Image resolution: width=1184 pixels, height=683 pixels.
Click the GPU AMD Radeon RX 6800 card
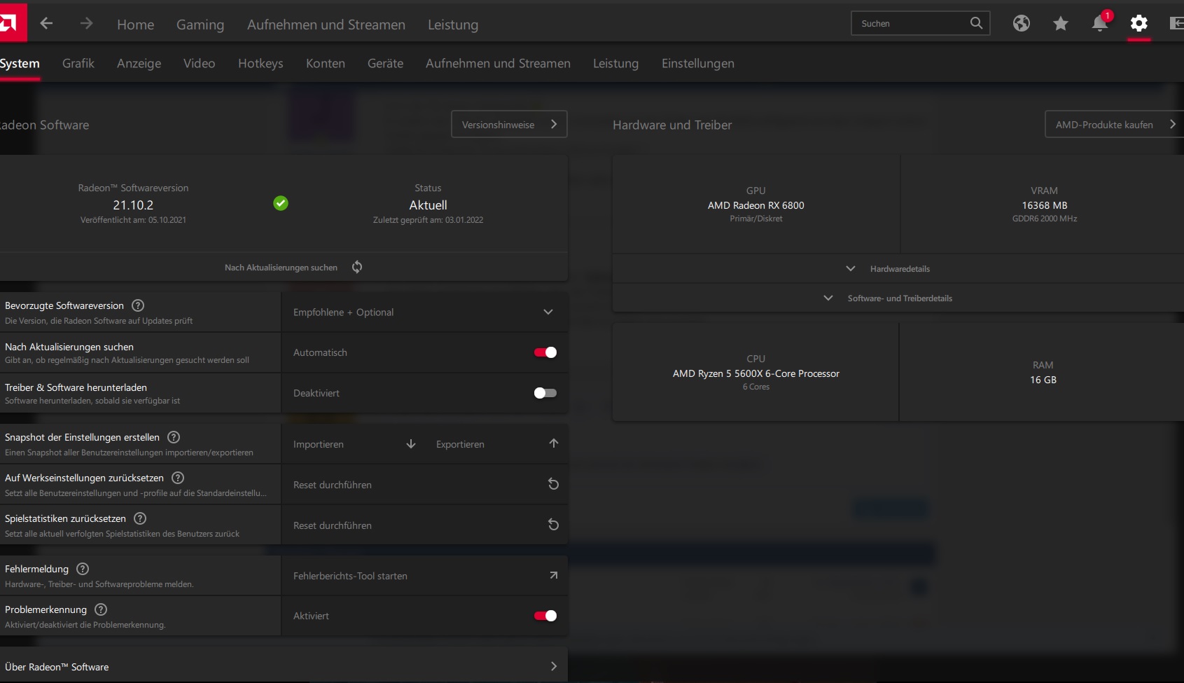tap(756, 205)
